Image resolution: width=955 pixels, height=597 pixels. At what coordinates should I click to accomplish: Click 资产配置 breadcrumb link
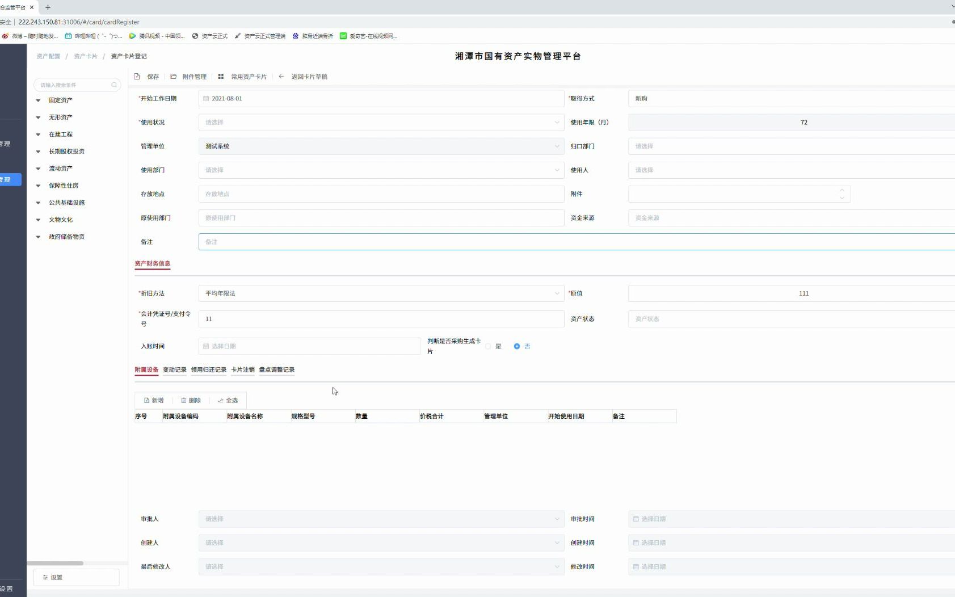click(x=48, y=56)
